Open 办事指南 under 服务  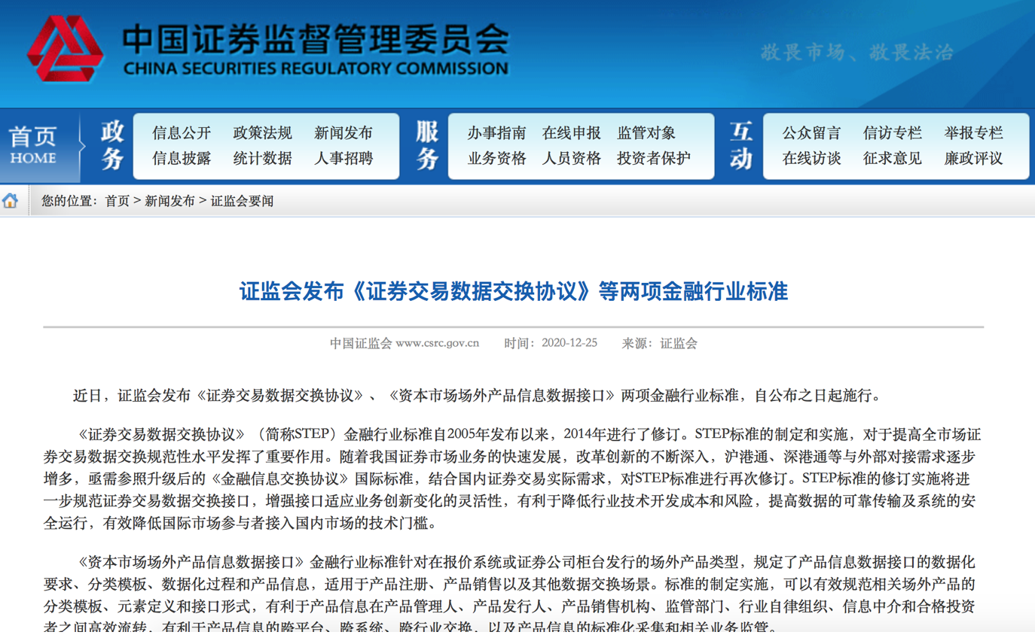(496, 133)
